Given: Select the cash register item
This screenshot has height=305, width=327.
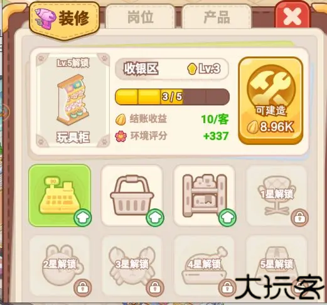Looking at the screenshot, I should point(60,195).
